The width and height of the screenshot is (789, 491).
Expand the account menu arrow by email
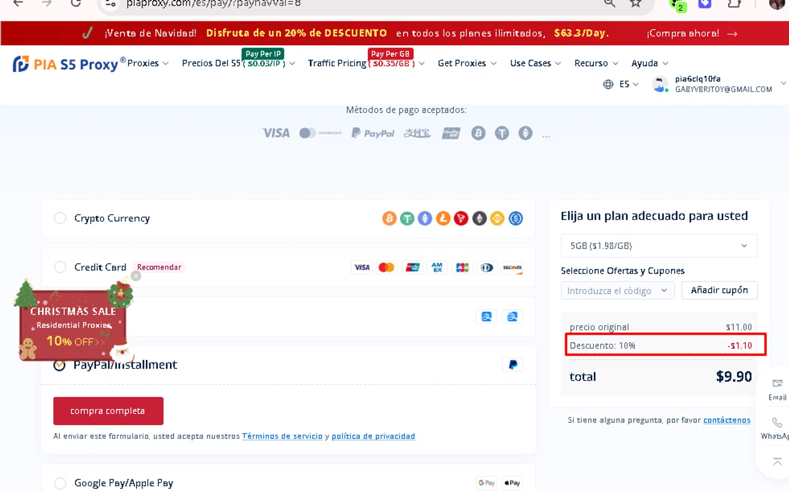click(783, 84)
